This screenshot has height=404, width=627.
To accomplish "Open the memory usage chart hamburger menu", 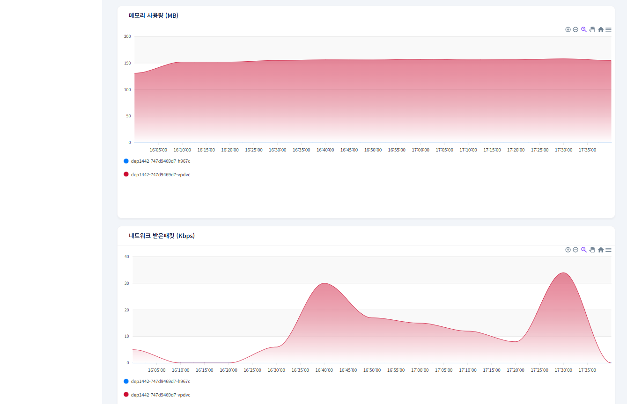I will 608,29.
